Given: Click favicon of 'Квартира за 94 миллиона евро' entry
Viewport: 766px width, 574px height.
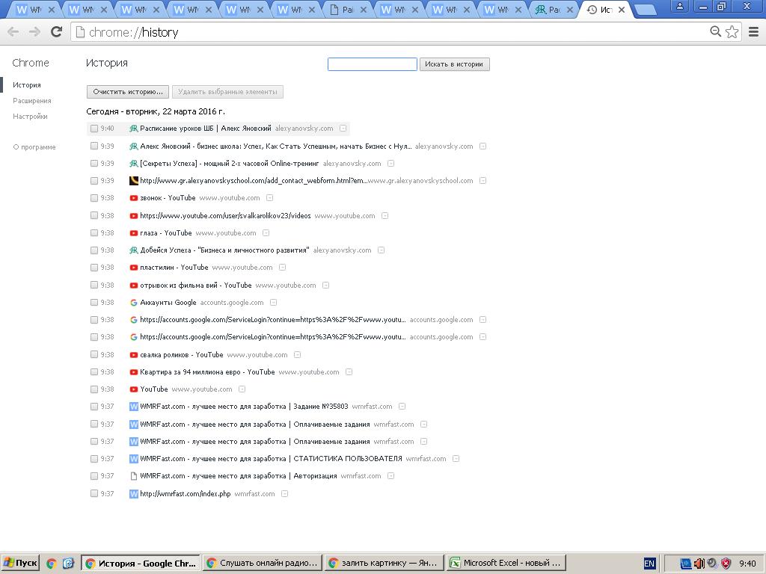Looking at the screenshot, I should coord(133,372).
